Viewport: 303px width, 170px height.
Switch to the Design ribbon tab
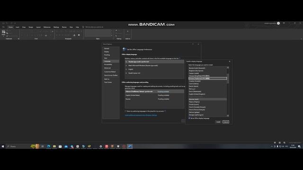pyautogui.click(x=31, y=27)
